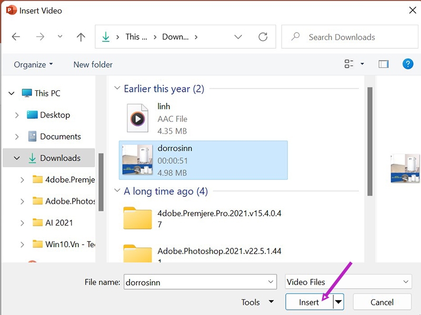Screen dimensions: 421x315
Task: Click the Cancel button
Action: pyautogui.click(x=382, y=302)
